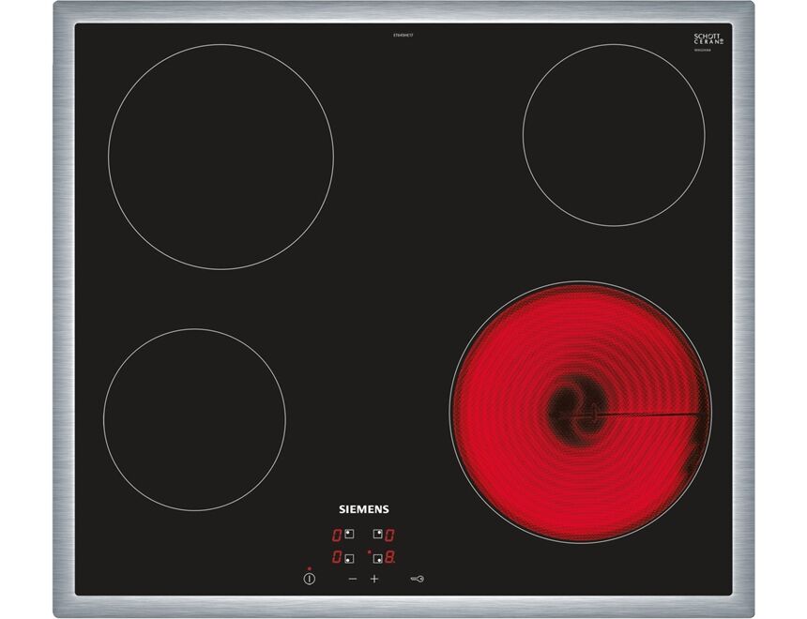The width and height of the screenshot is (807, 619).
Task: Click the large rear-left cooking zone
Action: 221,157
